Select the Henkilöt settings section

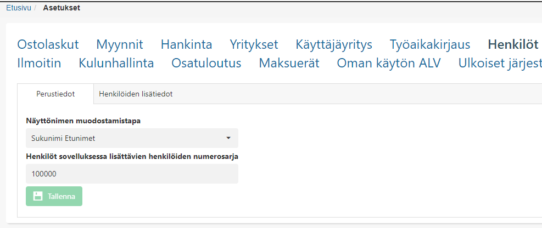coord(513,44)
